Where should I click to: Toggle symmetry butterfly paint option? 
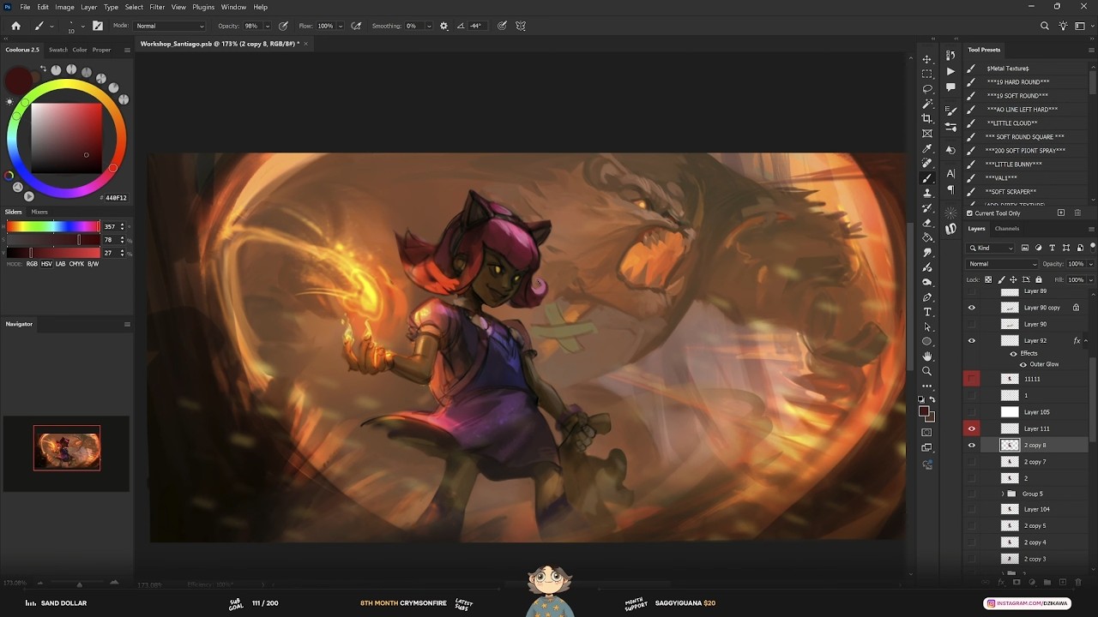pos(521,26)
